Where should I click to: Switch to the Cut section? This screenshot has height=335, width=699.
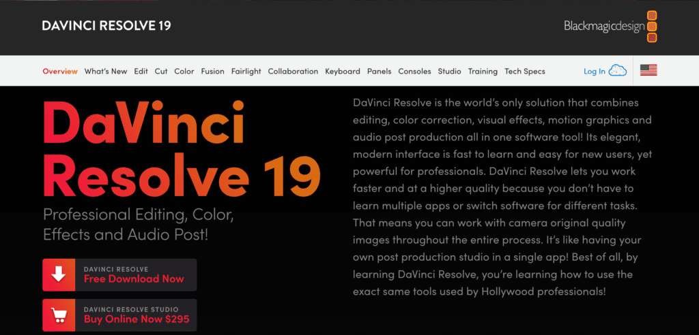[x=161, y=71]
